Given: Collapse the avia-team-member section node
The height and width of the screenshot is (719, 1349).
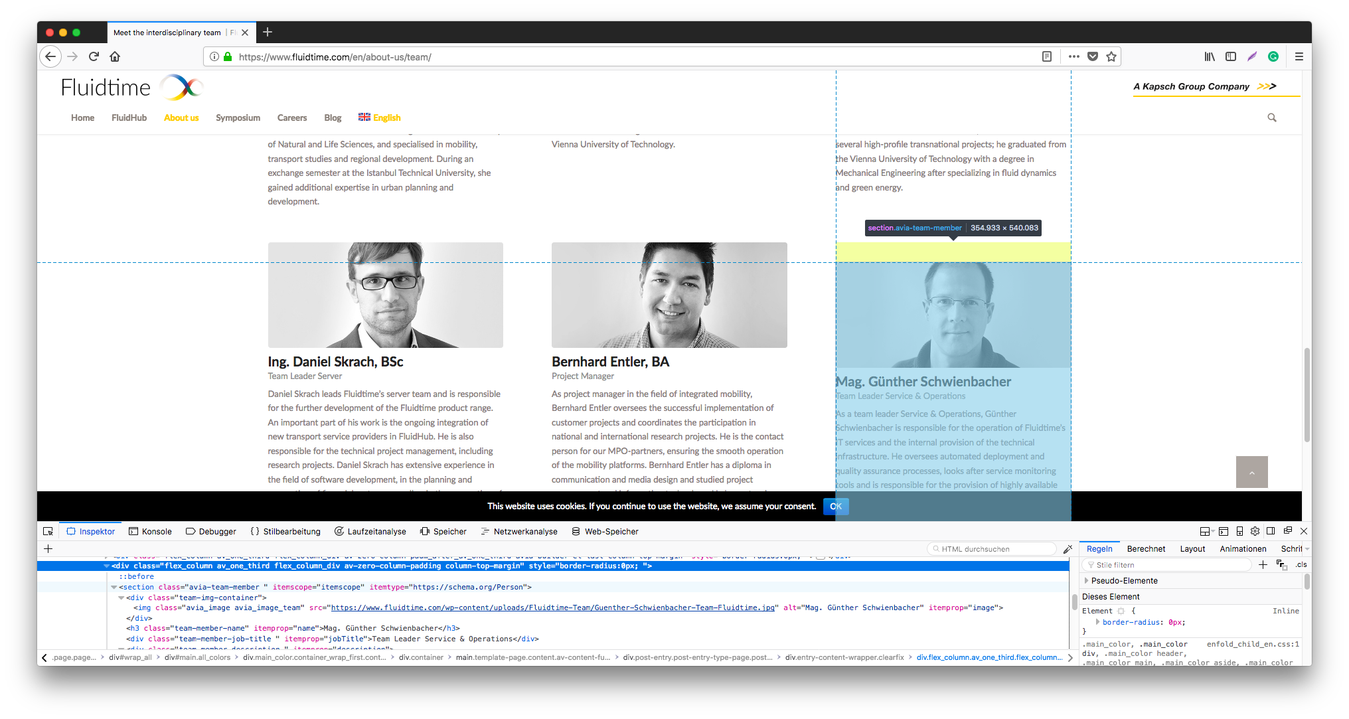Looking at the screenshot, I should click(114, 588).
